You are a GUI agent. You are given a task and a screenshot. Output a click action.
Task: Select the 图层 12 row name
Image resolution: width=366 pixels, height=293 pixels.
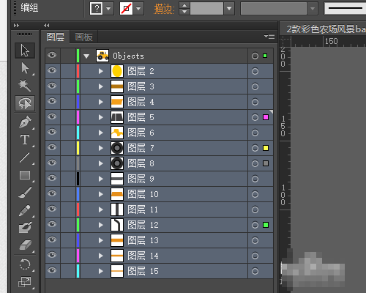point(143,225)
